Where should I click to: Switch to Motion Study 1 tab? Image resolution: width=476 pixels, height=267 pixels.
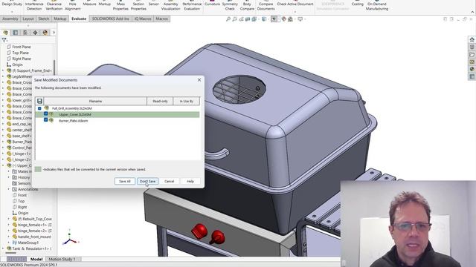point(62,259)
